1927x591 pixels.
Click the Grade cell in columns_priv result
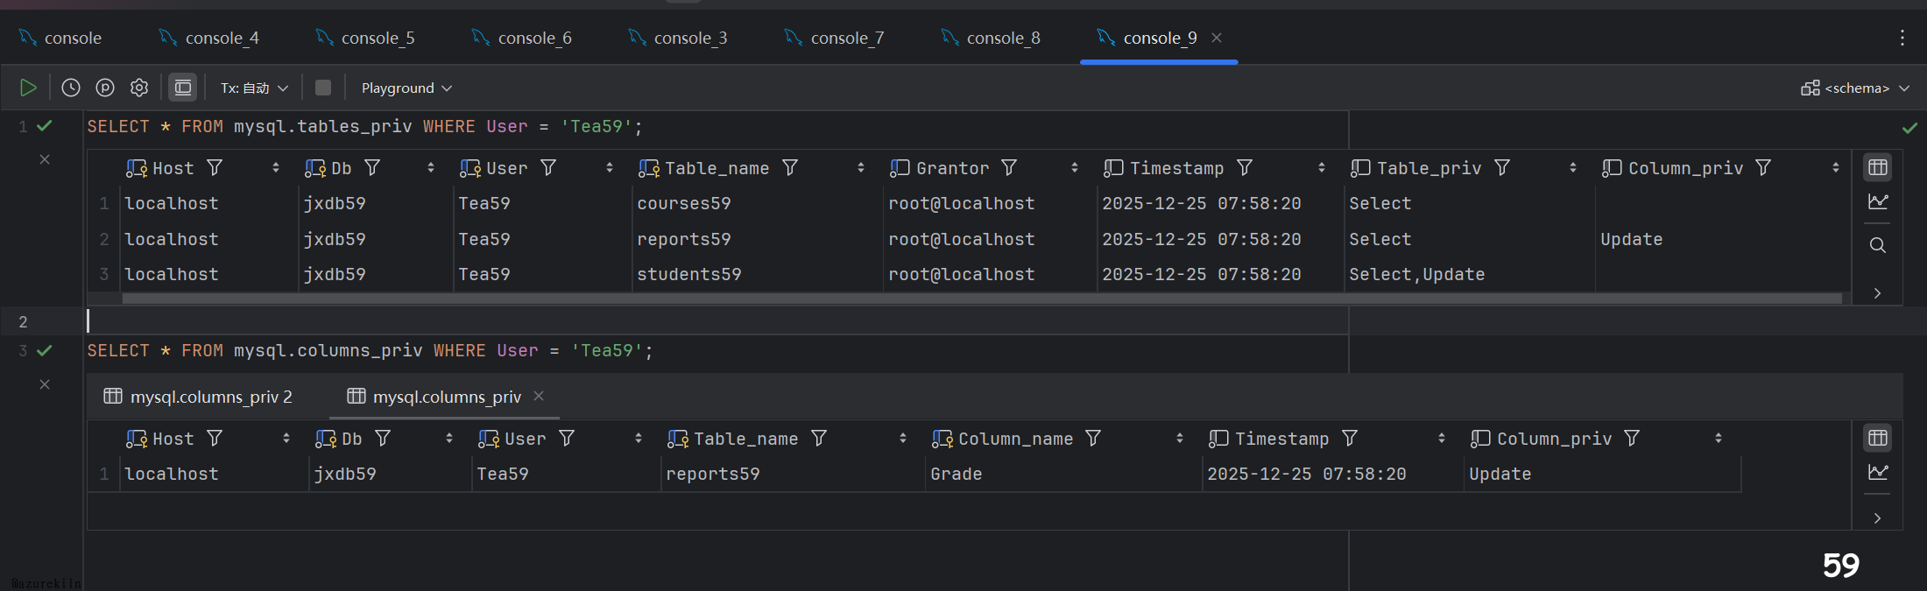click(x=956, y=474)
